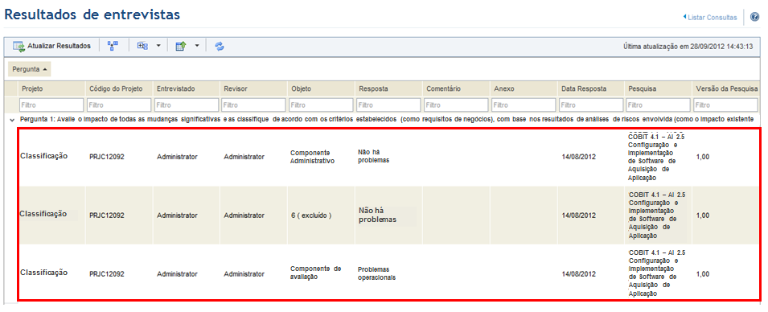Click Classificação in the Componente Administrativo row
Screen dimensions: 768x312
coord(43,156)
